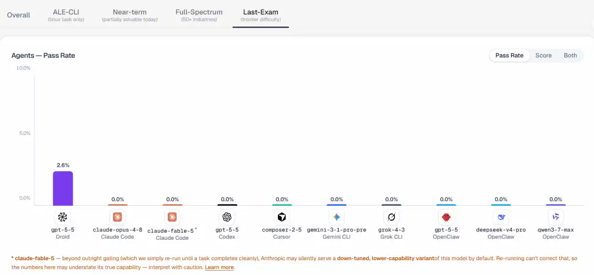This screenshot has width=594, height=275.
Task: Click the purple 2.6% bar for Droid
Action: pyautogui.click(x=63, y=188)
